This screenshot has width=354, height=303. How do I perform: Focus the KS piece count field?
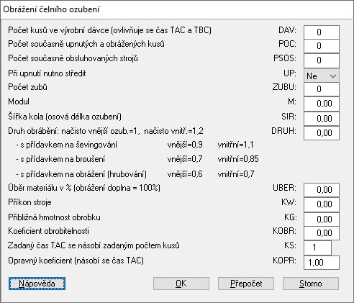[317, 248]
